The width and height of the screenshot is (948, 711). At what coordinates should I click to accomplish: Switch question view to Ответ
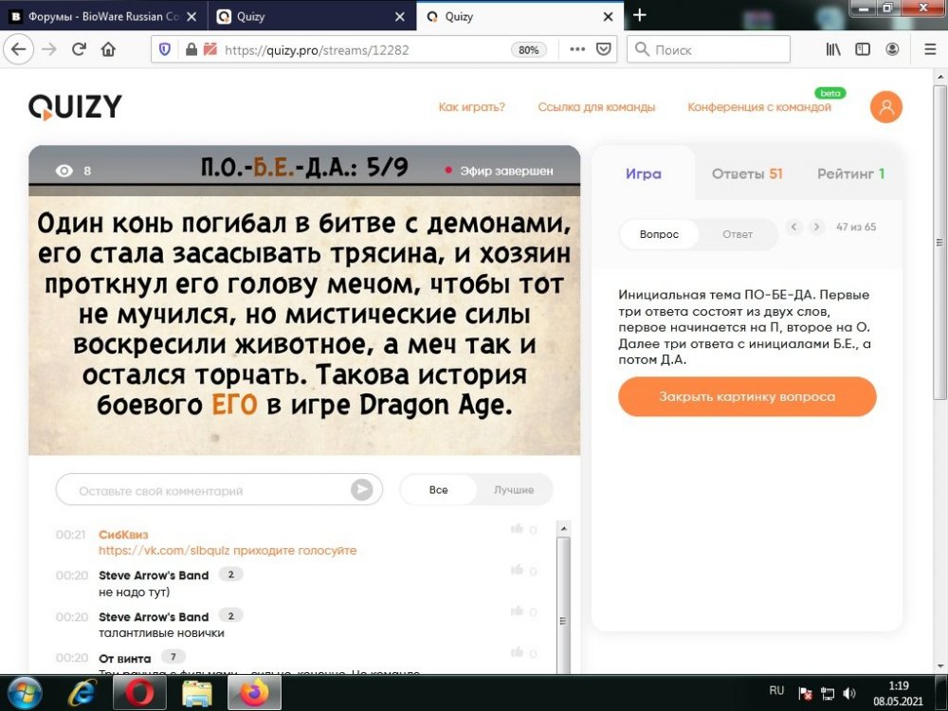[738, 234]
